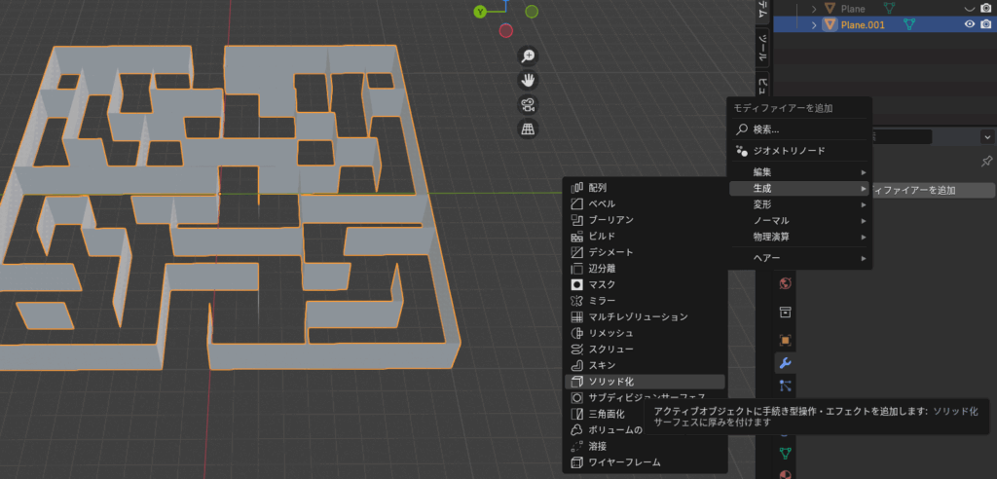Add the スクリュー (Screw) modifier
The width and height of the screenshot is (997, 479).
point(645,350)
